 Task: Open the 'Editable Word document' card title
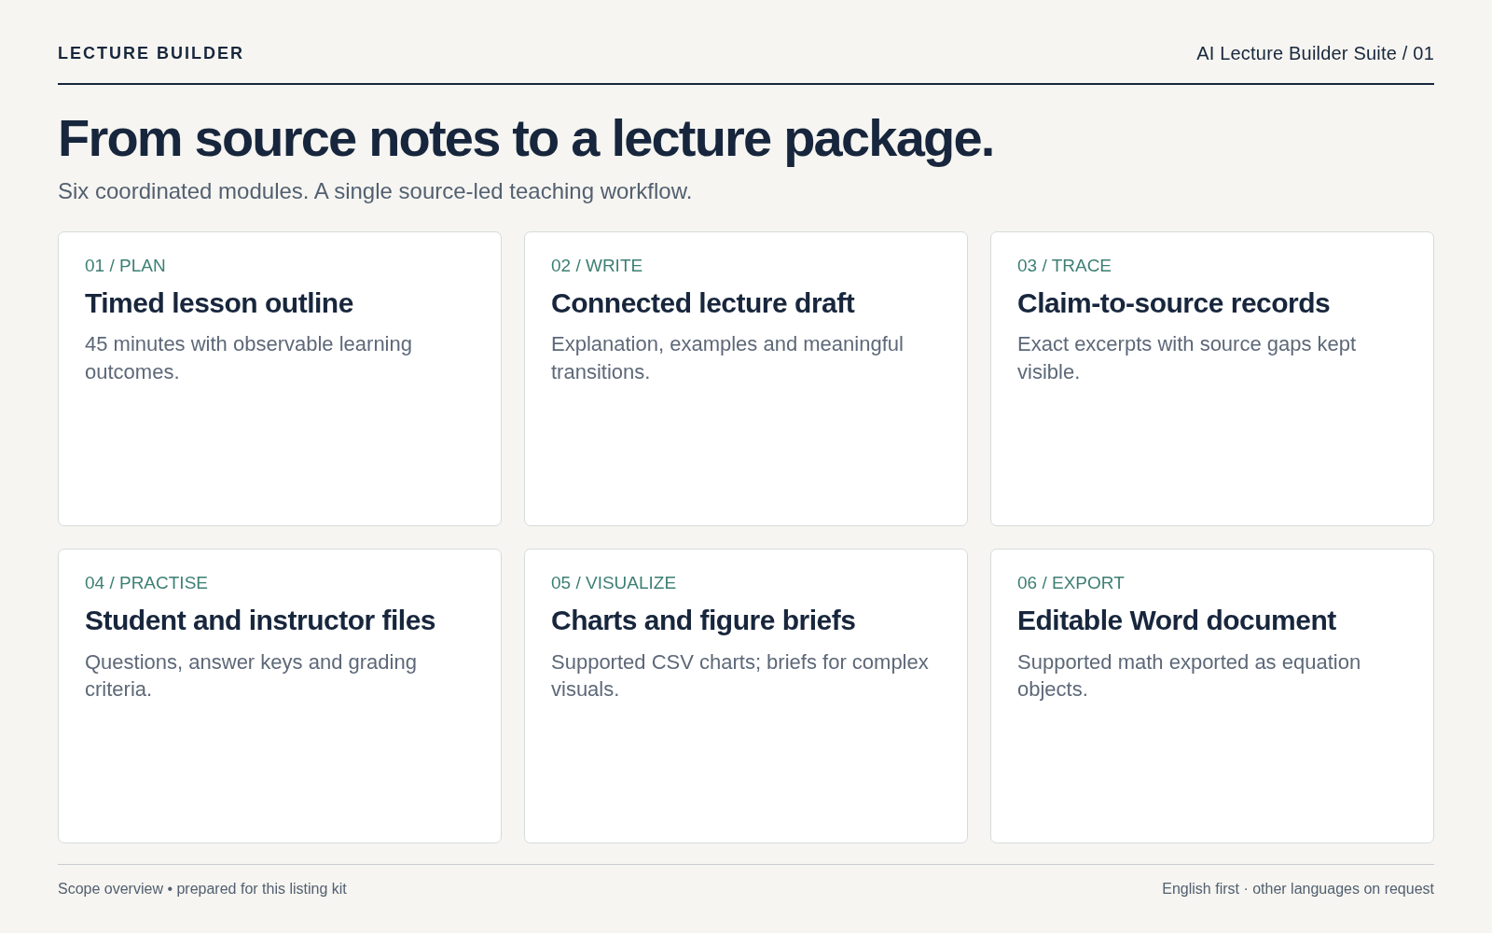1177,620
